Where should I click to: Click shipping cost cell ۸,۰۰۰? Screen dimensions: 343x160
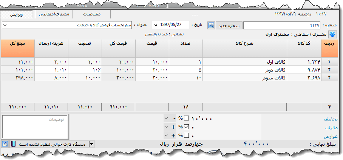pyautogui.click(x=51, y=78)
